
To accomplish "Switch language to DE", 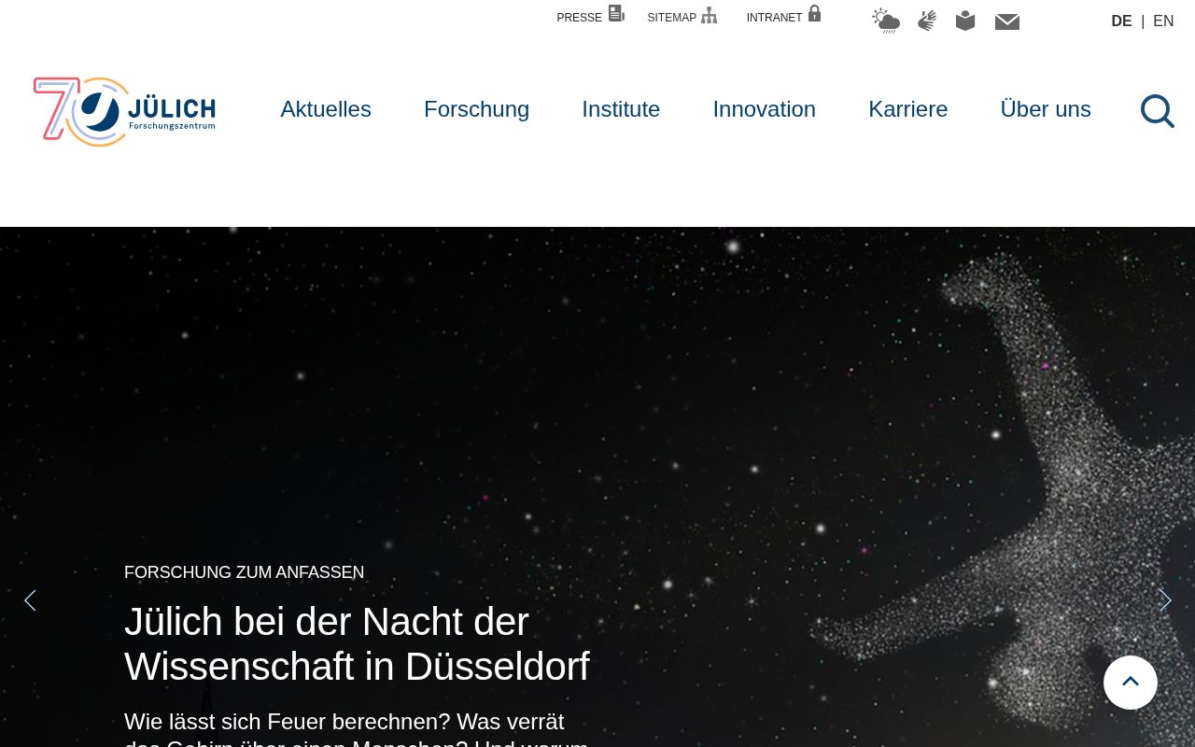I will (1121, 21).
